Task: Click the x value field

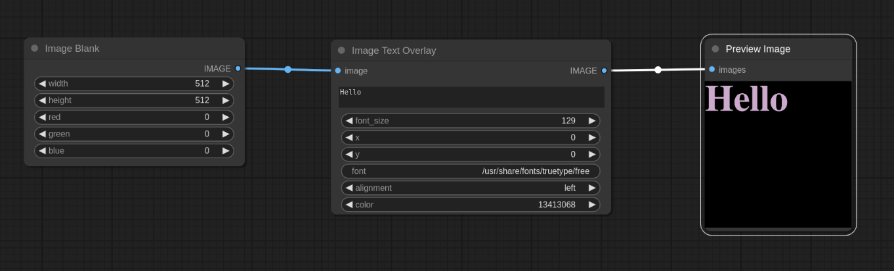Action: (471, 138)
